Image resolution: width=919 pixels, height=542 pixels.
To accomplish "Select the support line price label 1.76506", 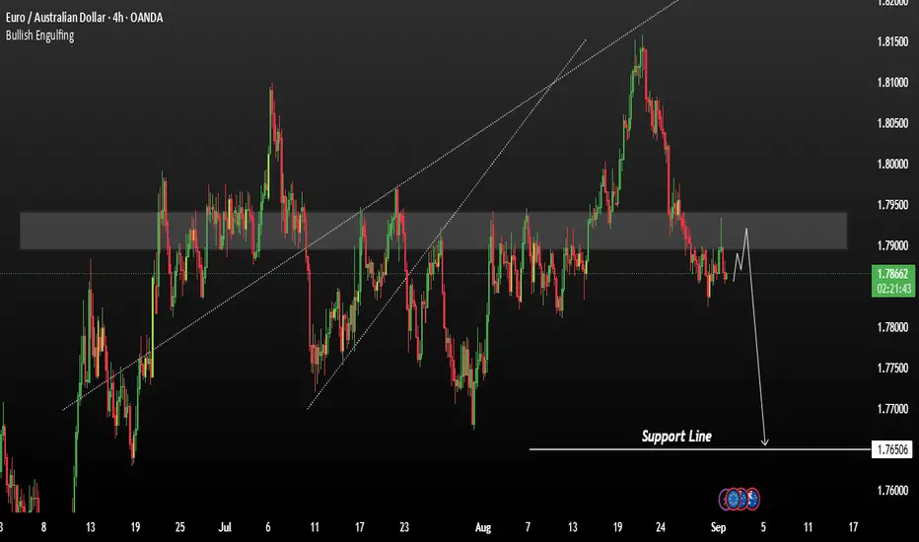I will click(x=892, y=449).
